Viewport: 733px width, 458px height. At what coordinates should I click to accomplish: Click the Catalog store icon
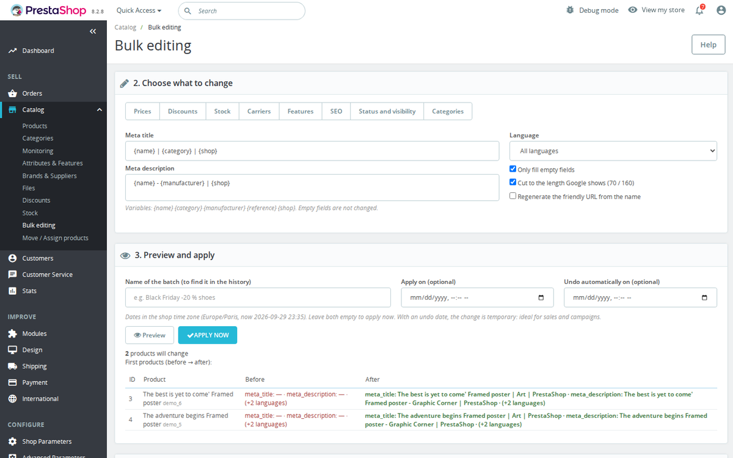[x=12, y=110]
